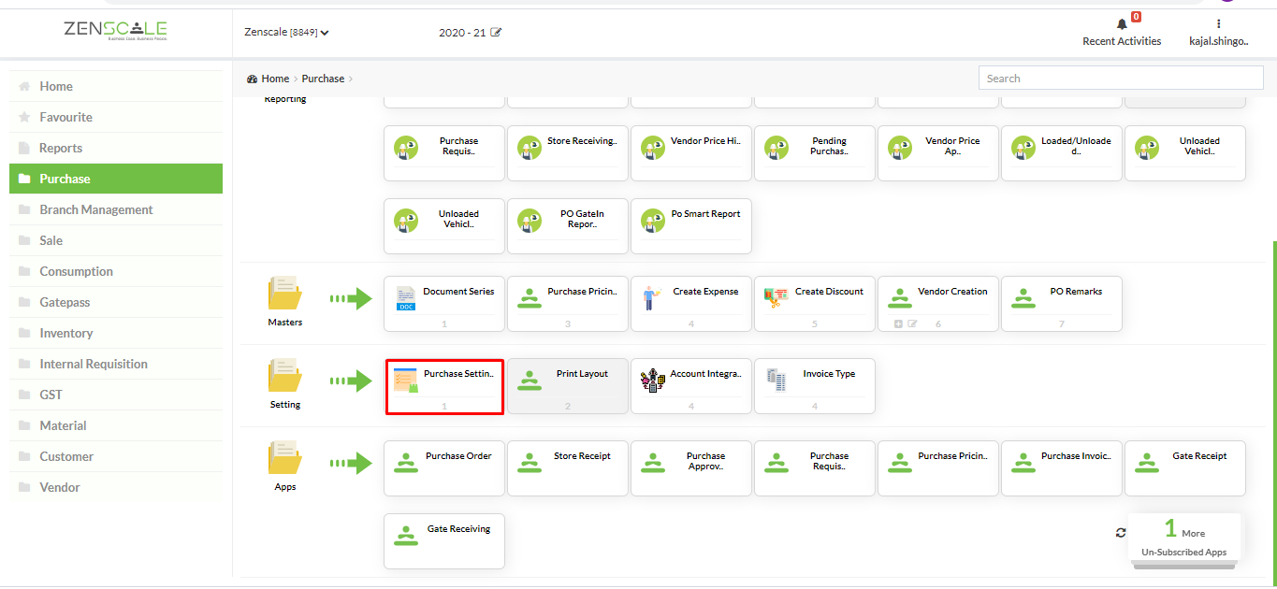The width and height of the screenshot is (1277, 589).
Task: Open the Vendor Creation tile
Action: [x=938, y=304]
